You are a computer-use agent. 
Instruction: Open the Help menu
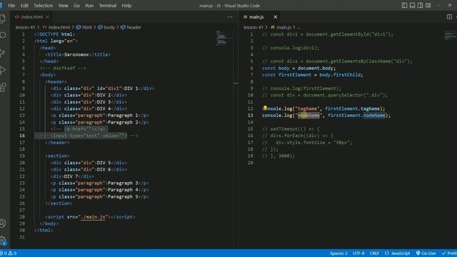126,6
